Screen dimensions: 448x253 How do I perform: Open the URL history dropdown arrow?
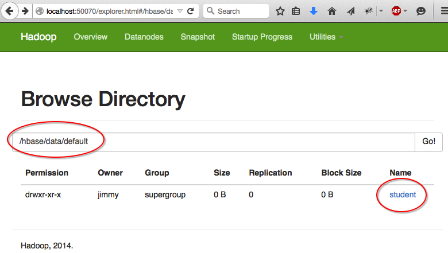[180, 11]
